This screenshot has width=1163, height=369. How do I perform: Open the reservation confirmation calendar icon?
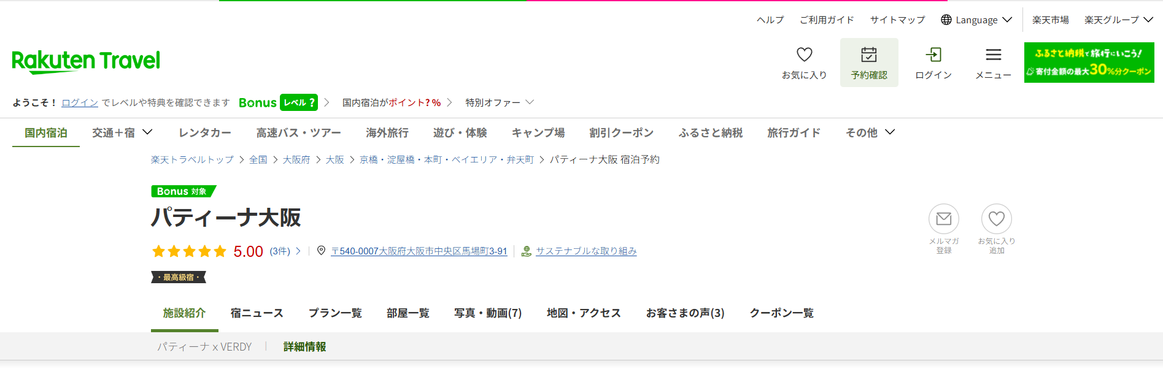point(868,55)
